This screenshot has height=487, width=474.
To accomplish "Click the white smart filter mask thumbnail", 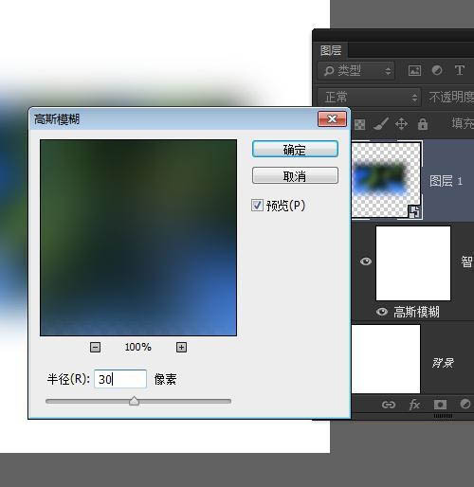I will pos(413,263).
